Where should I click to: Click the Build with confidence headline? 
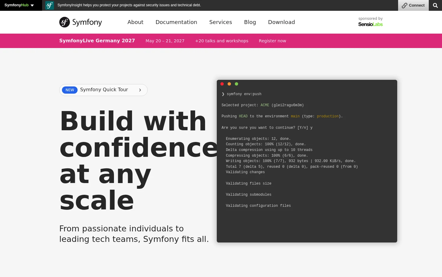pos(138,161)
